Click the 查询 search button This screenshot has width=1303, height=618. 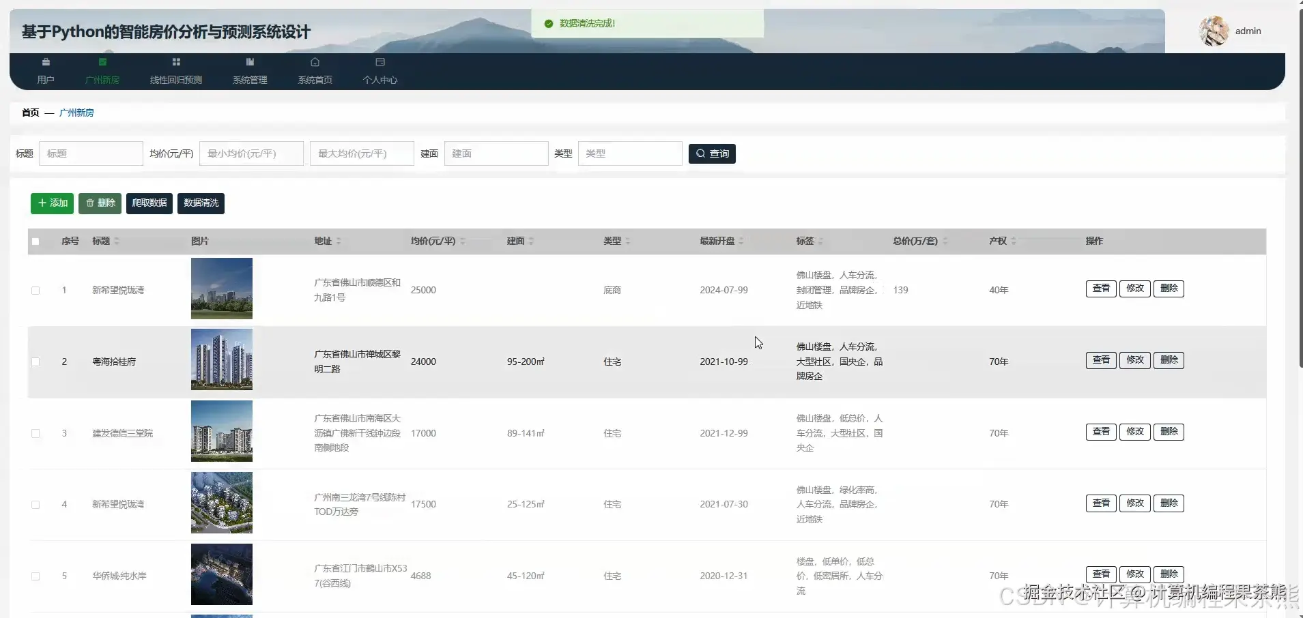(712, 154)
